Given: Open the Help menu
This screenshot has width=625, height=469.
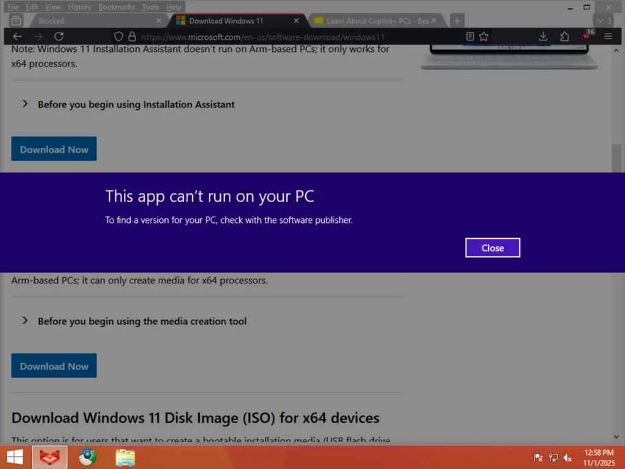Looking at the screenshot, I should point(174,7).
